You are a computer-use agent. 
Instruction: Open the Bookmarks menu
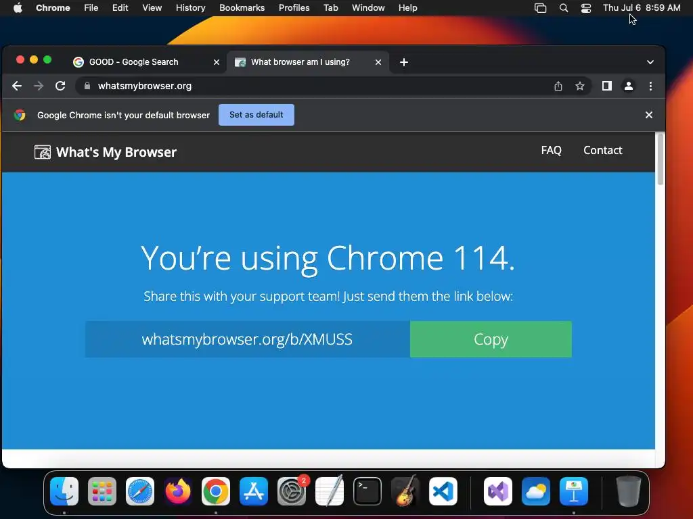click(x=242, y=8)
